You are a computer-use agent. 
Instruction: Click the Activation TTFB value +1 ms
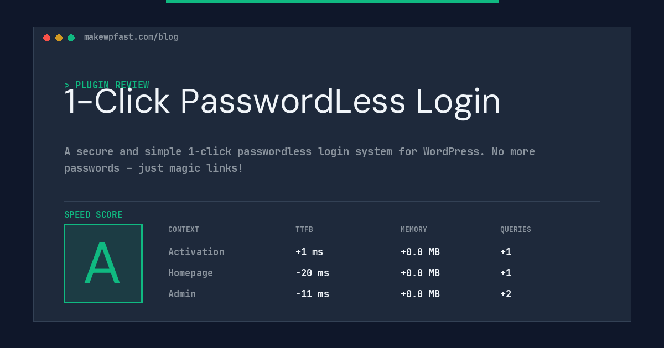(309, 252)
